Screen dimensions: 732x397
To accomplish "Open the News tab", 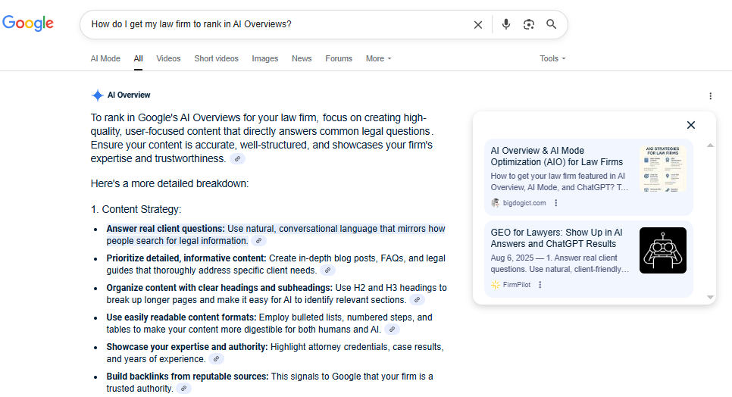I will (302, 58).
